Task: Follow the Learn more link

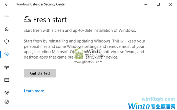Action: [34, 91]
